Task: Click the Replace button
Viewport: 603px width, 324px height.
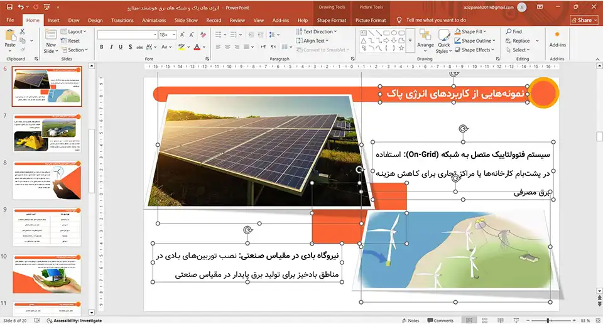Action: [518, 41]
